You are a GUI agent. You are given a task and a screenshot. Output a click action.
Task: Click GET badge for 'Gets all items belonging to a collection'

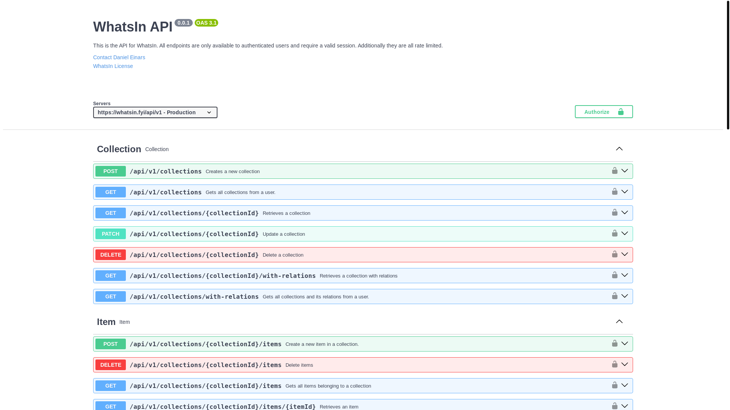(111, 386)
